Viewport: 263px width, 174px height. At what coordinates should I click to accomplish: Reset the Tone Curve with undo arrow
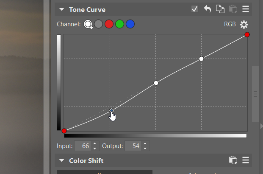click(x=207, y=9)
